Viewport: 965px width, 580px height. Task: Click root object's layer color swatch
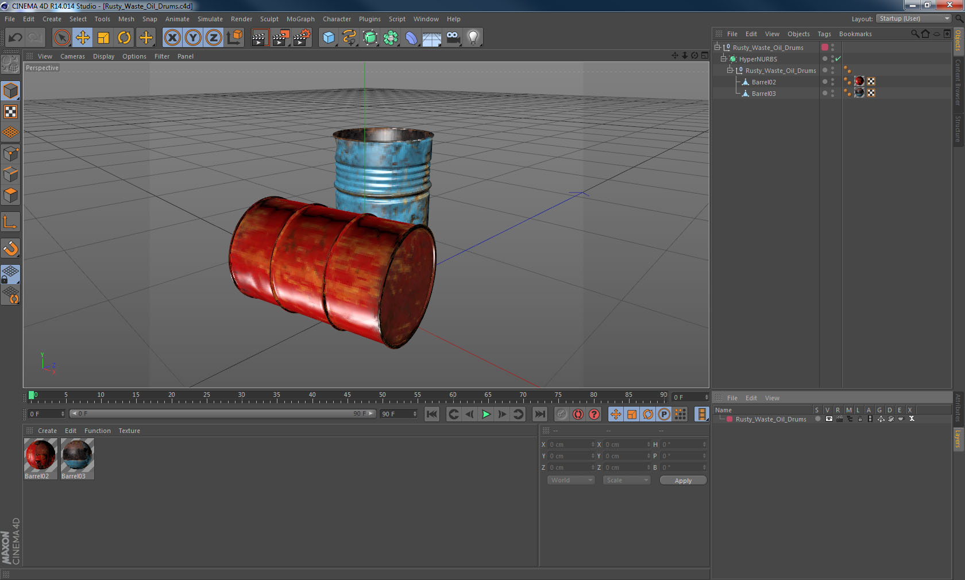coord(825,47)
